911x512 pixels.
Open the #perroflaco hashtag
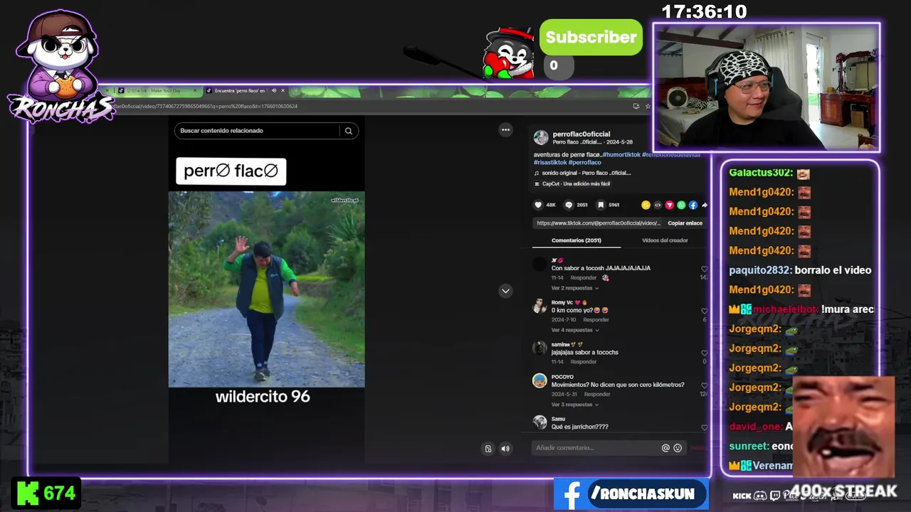tap(585, 162)
